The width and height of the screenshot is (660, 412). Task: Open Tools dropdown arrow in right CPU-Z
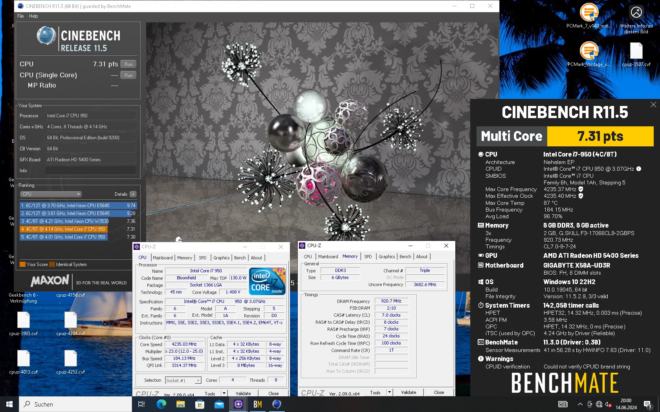click(389, 392)
